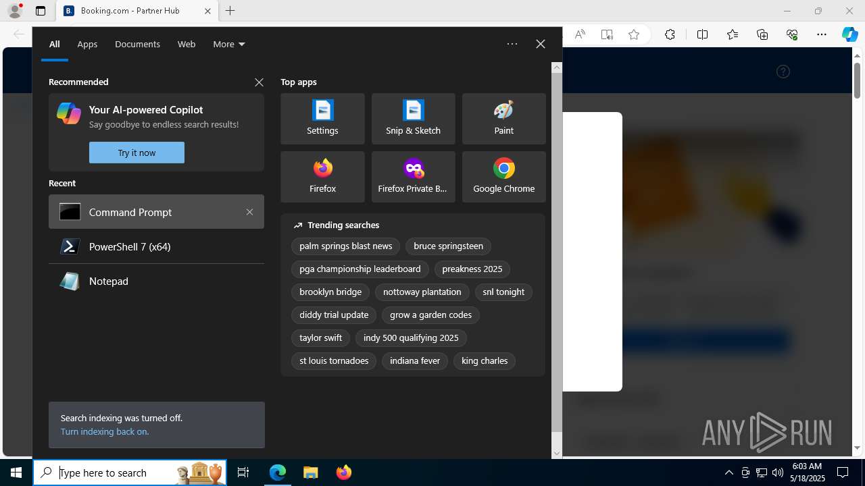Open notification center icon
The image size is (865, 486).
(x=843, y=473)
